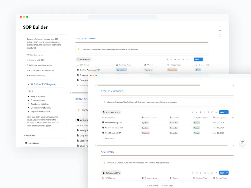Select the Reference SOPs view tab

tap(111, 173)
